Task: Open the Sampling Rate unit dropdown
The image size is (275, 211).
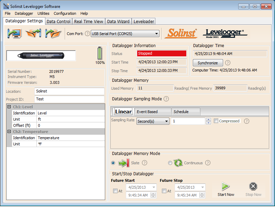Action: pos(153,121)
